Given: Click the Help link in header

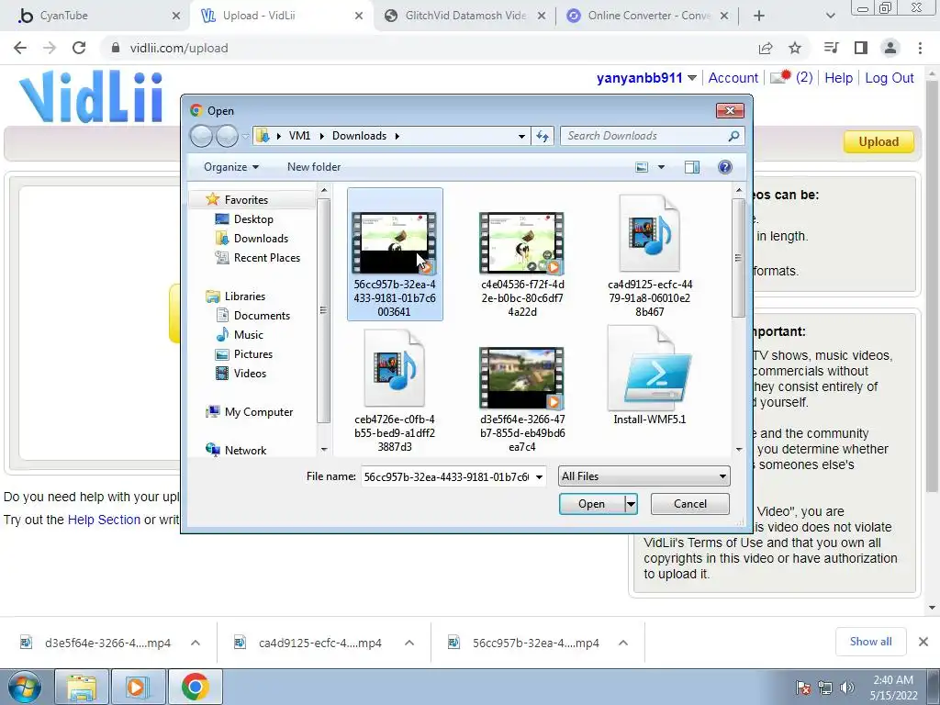Looking at the screenshot, I should coord(839,78).
